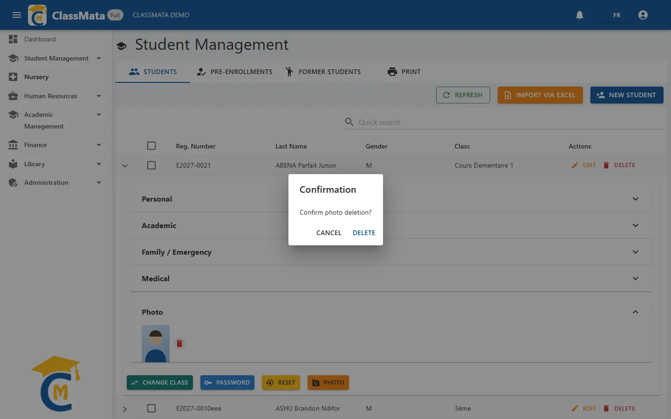Open the hamburger navigation menu
The height and width of the screenshot is (419, 671).
tap(17, 15)
